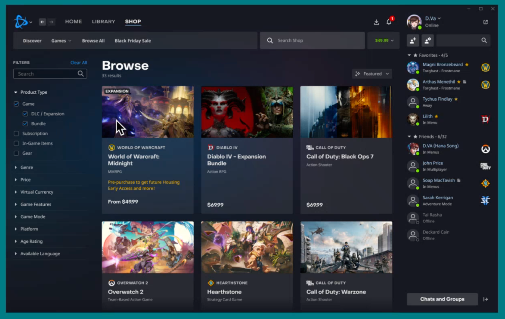The width and height of the screenshot is (505, 319).
Task: Open the Diablo IV - Expansion Bundle title
Action: tap(236, 160)
